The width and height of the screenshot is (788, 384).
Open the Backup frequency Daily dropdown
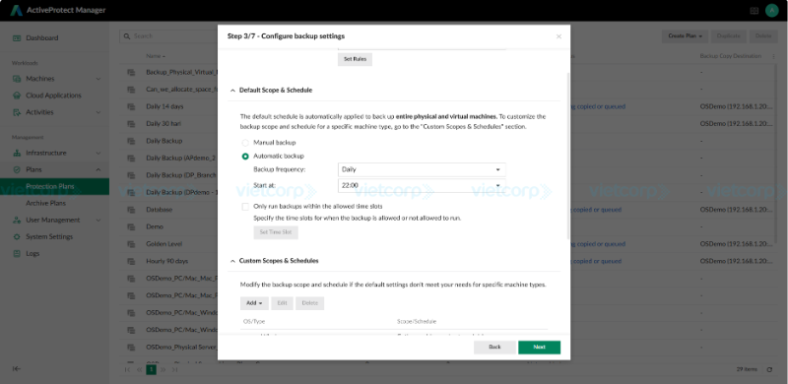[x=422, y=169]
